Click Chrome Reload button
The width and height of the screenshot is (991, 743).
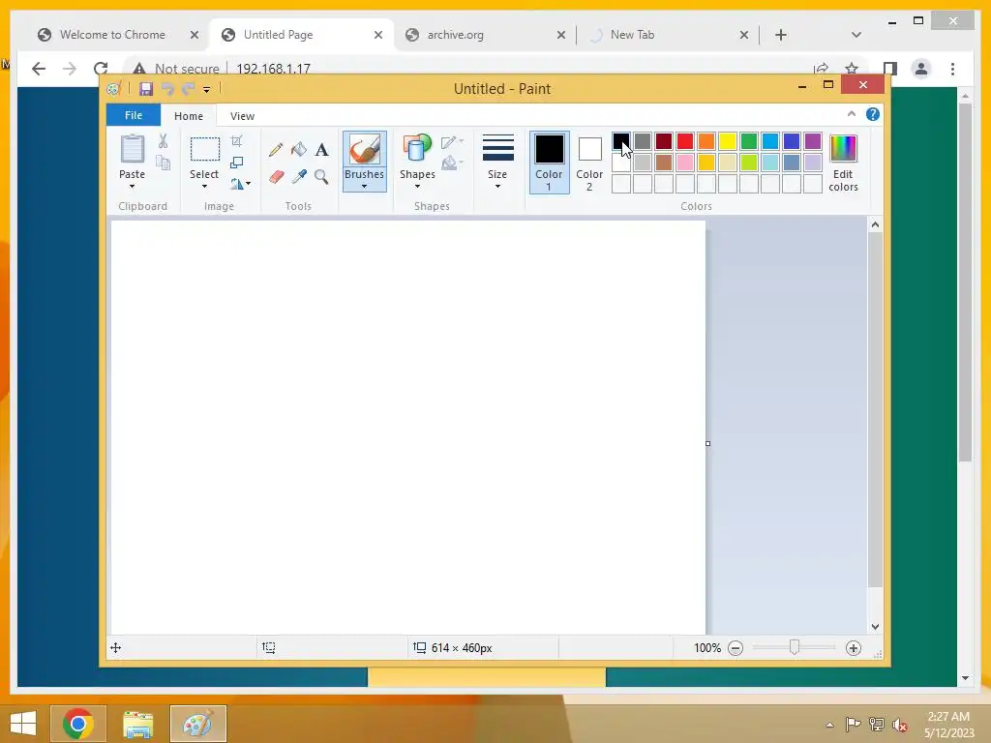[101, 69]
